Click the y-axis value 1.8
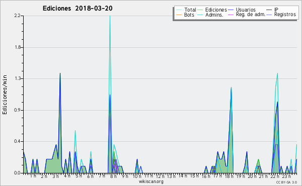This screenshot has width=302, height=186. tap(17, 47)
